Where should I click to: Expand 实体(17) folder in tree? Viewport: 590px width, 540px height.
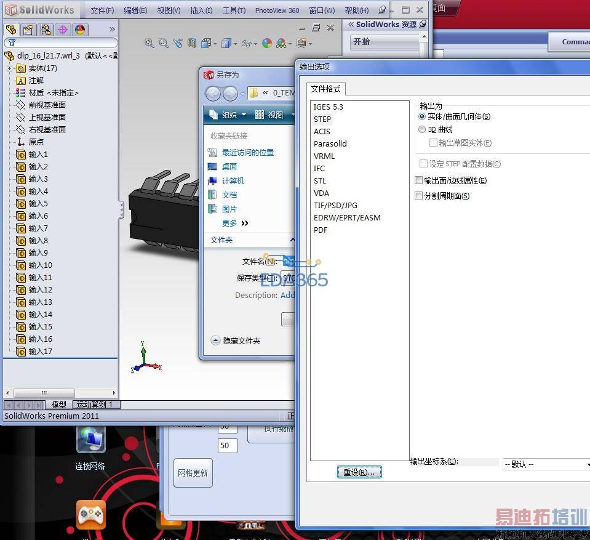point(9,68)
